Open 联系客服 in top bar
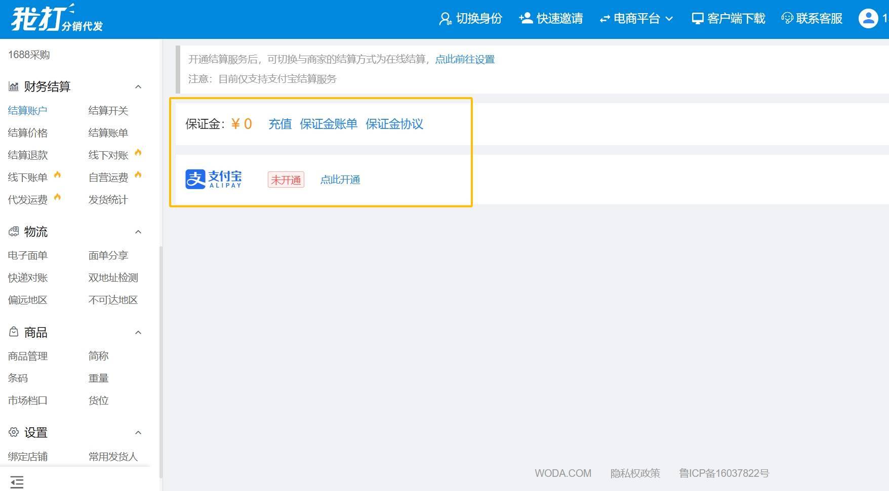This screenshot has height=491, width=889. coord(812,19)
